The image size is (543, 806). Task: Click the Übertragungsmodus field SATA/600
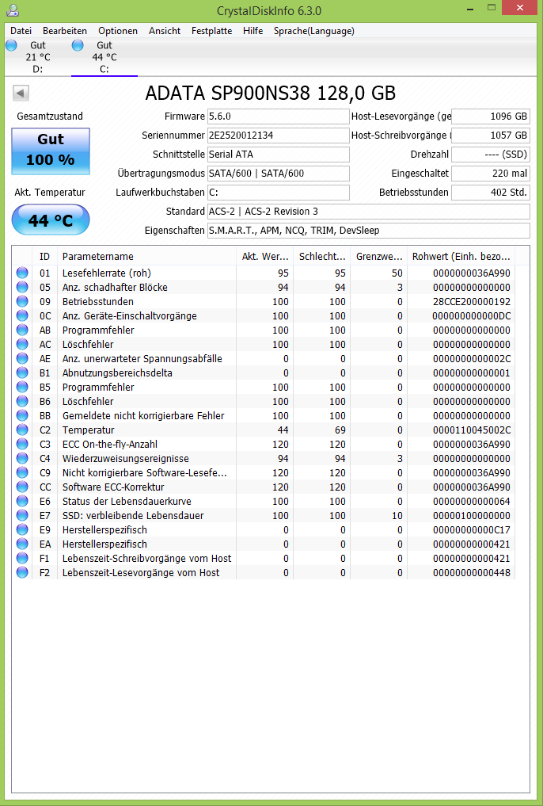click(x=278, y=174)
